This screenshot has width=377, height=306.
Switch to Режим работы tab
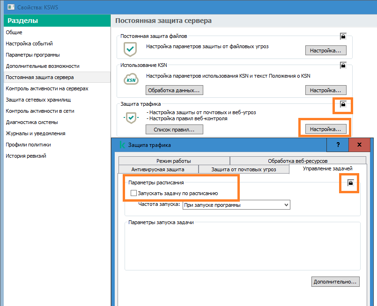[x=174, y=160]
